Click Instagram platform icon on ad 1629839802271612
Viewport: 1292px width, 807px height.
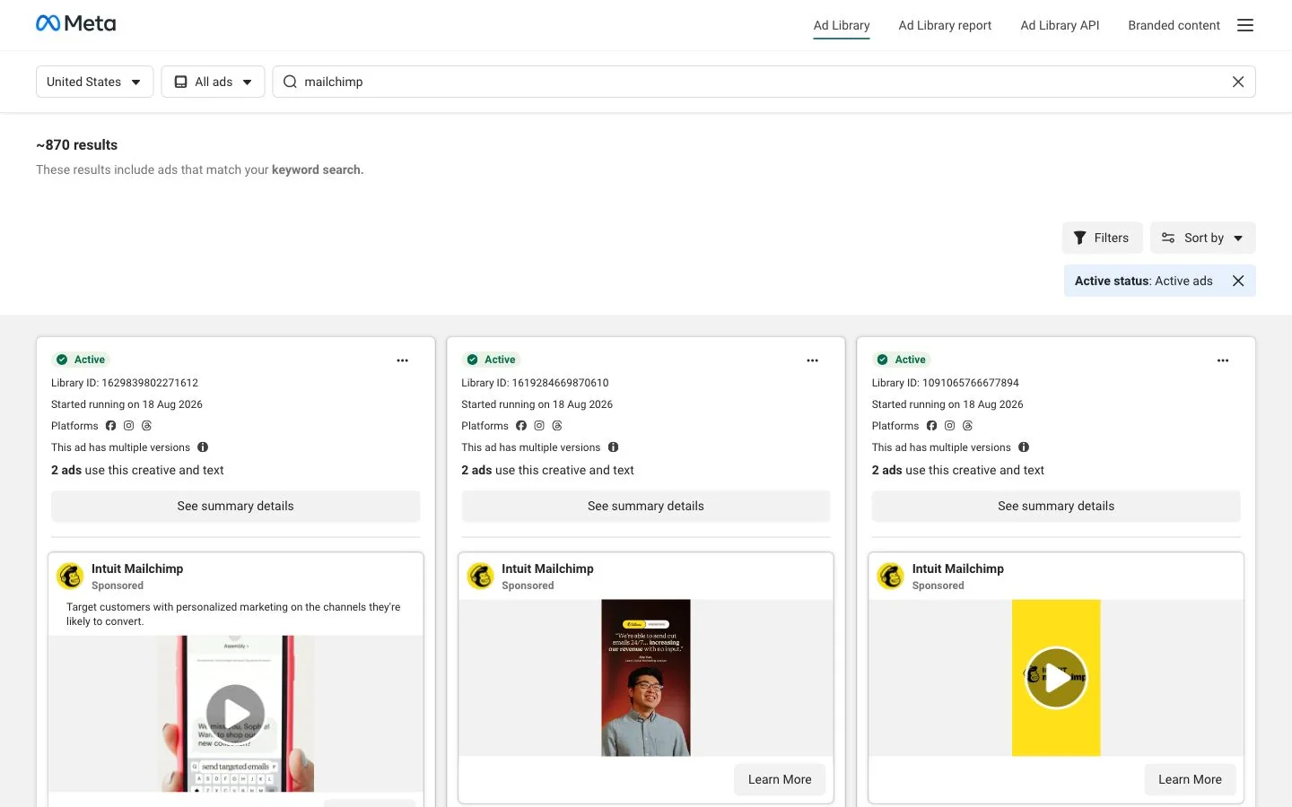click(129, 426)
